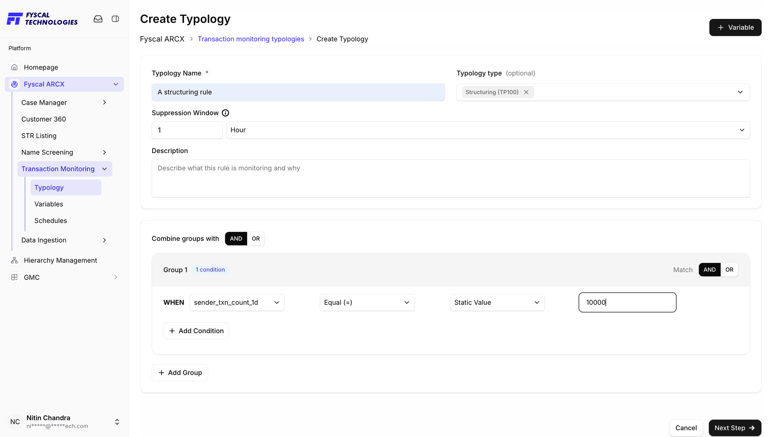Image resolution: width=773 pixels, height=437 pixels.
Task: Click the + Variable button
Action: tap(735, 27)
